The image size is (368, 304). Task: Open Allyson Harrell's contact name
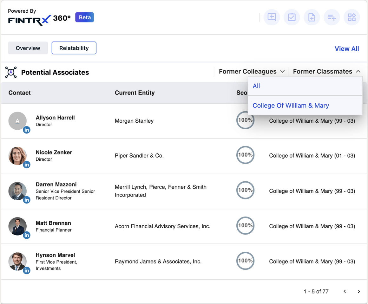point(55,118)
